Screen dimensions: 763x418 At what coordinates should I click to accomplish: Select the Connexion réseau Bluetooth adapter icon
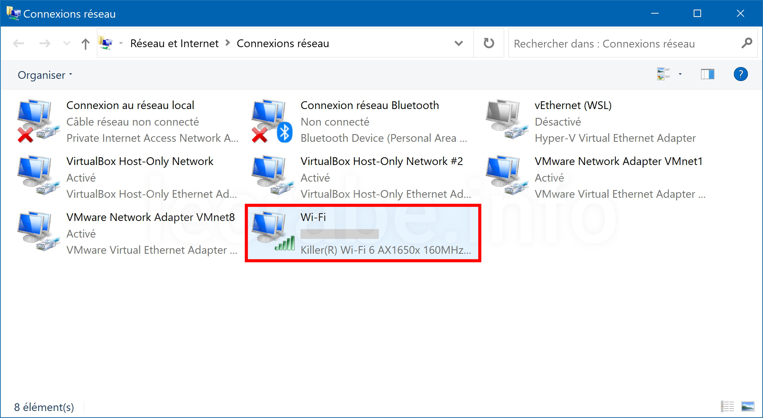[x=272, y=121]
